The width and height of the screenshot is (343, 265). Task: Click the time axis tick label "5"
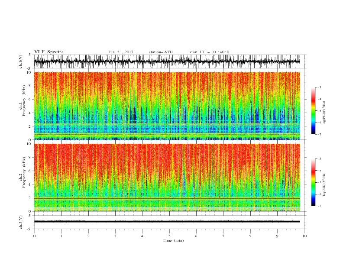[169, 236]
